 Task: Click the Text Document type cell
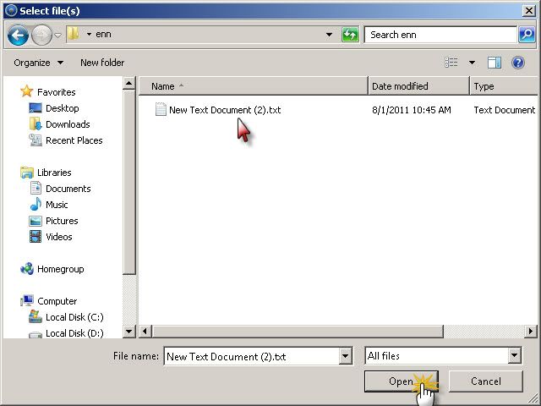click(504, 110)
